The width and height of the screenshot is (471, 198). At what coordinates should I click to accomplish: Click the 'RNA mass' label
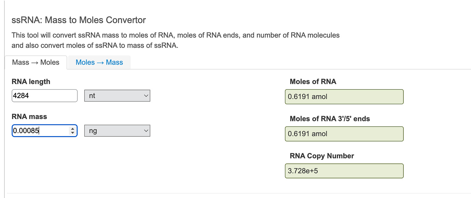pyautogui.click(x=29, y=117)
